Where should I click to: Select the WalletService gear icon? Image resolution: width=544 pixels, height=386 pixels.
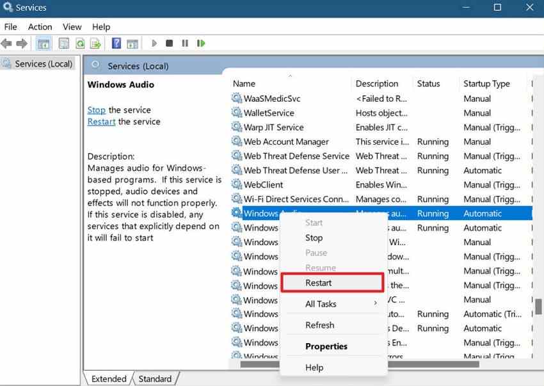coord(237,113)
